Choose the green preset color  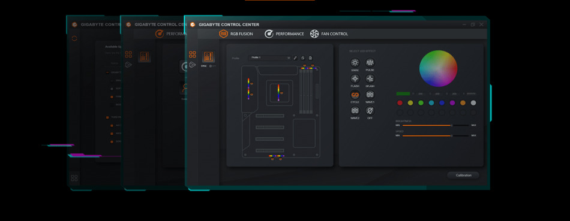[421, 102]
